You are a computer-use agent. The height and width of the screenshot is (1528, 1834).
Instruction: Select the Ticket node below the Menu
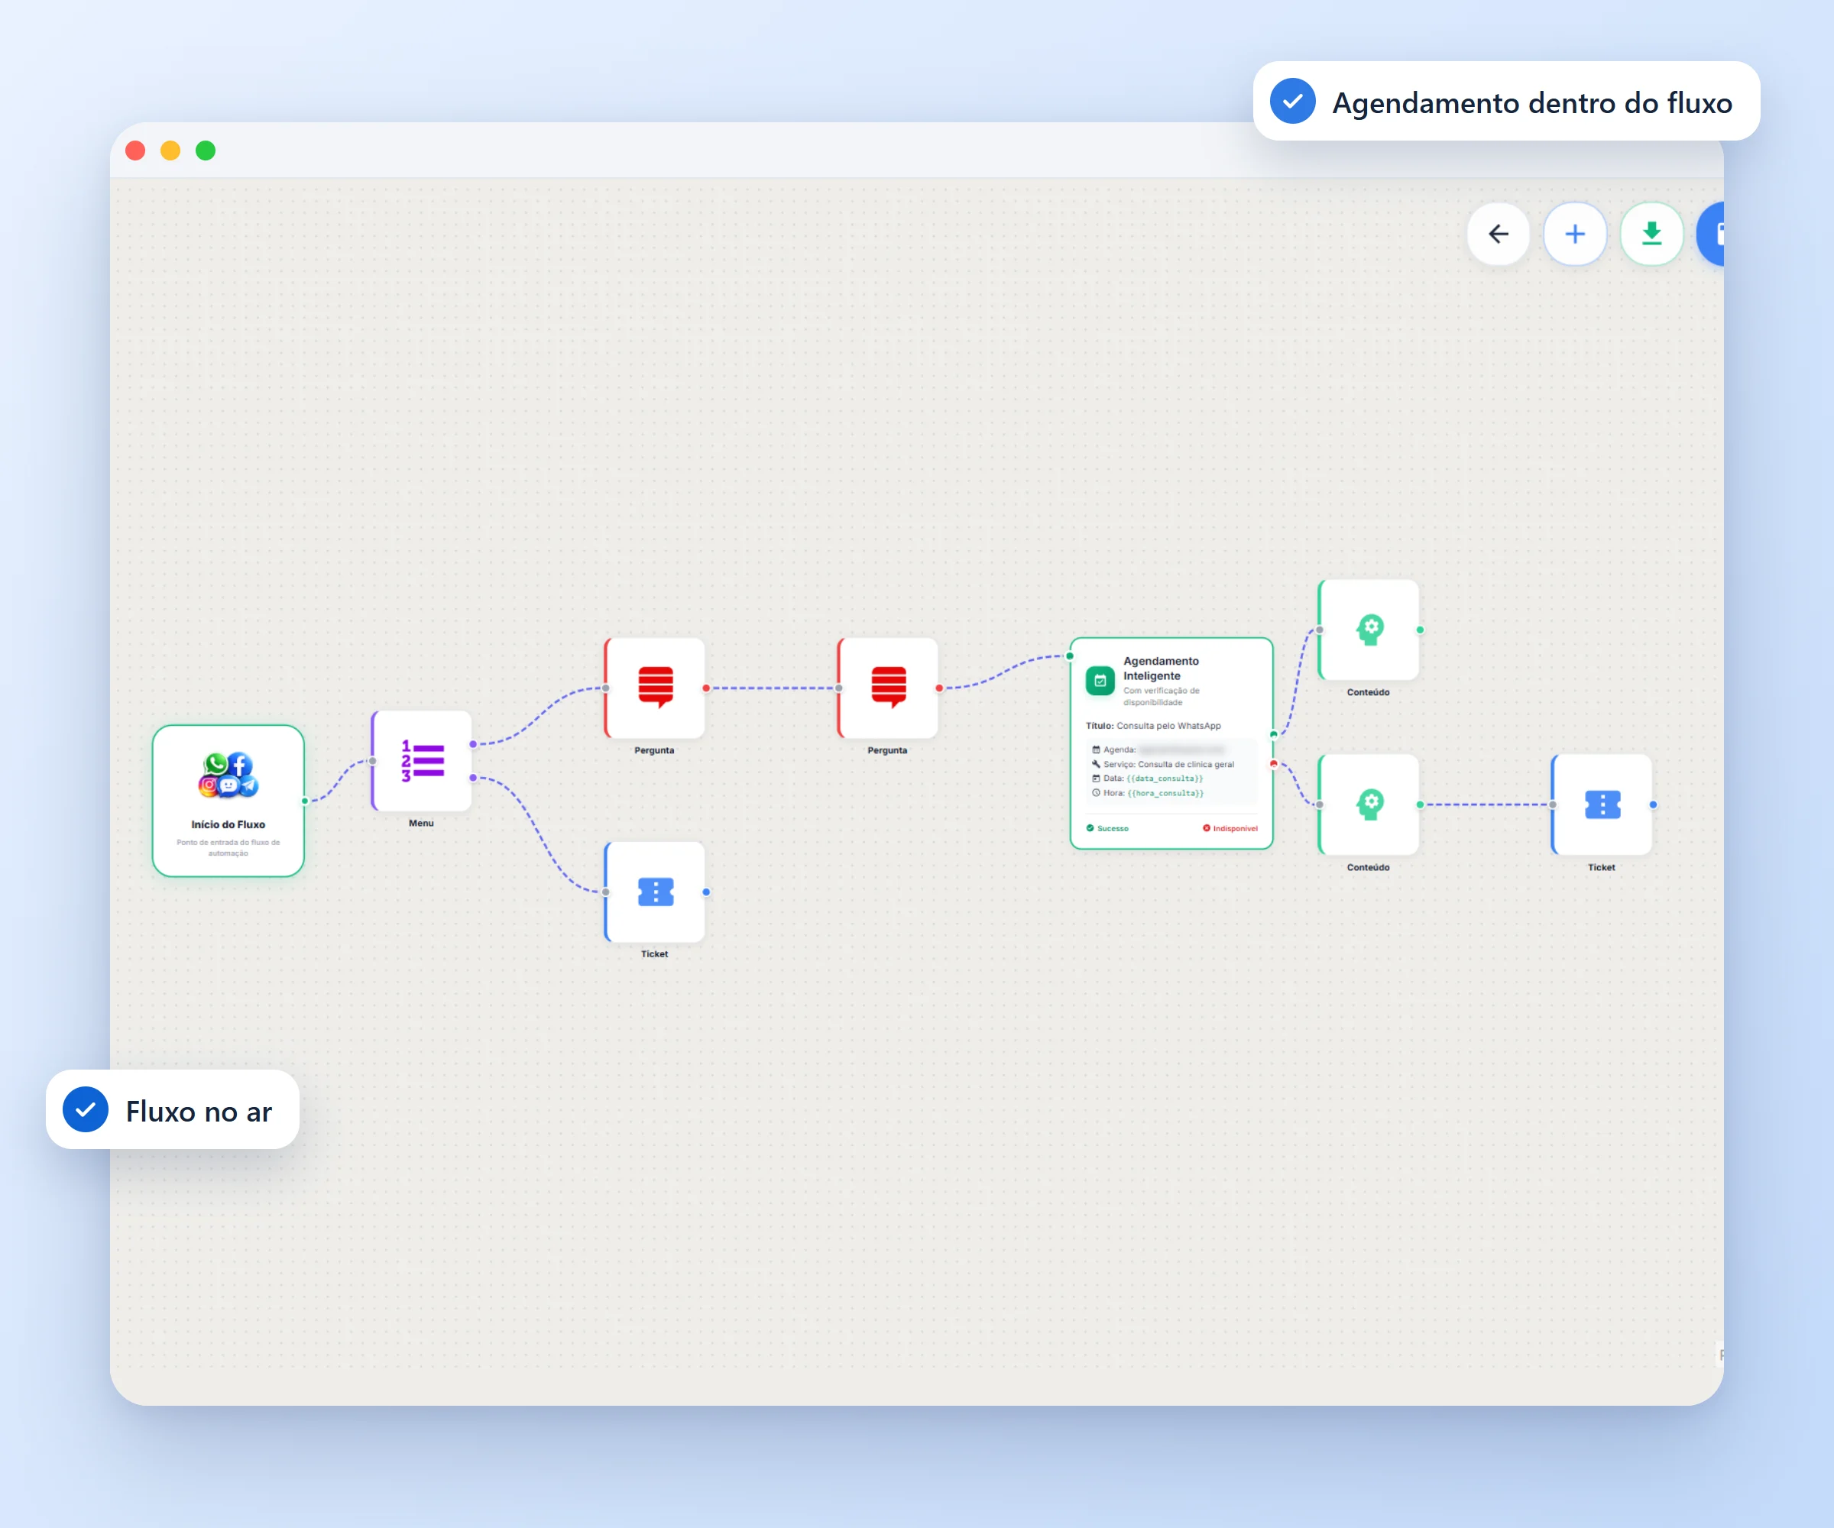655,892
